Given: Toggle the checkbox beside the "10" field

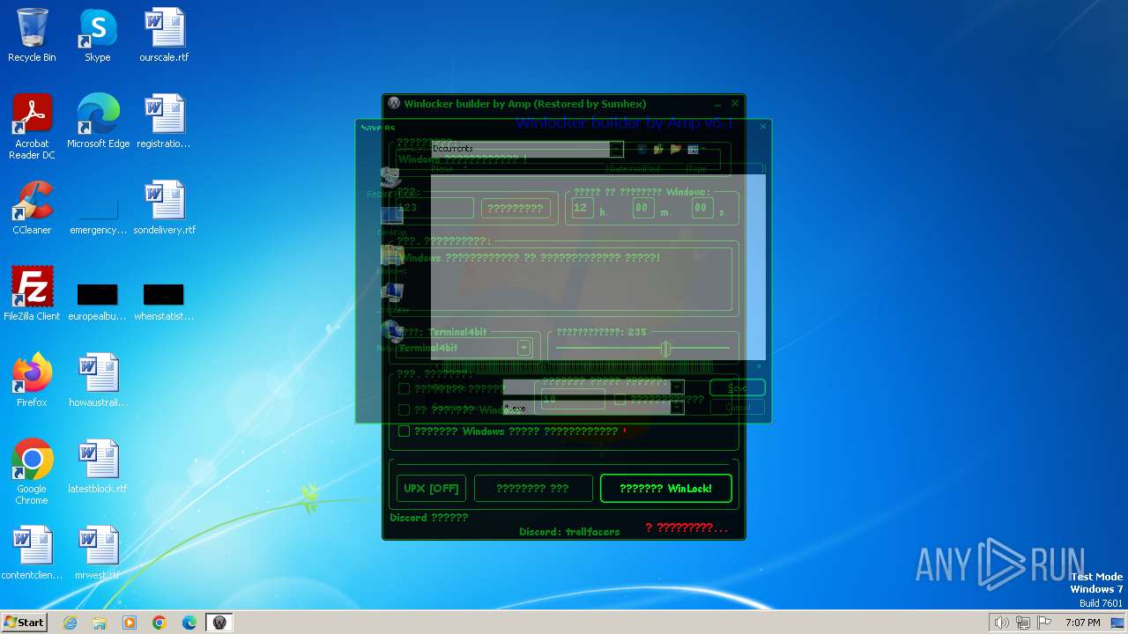Looking at the screenshot, I should [620, 399].
